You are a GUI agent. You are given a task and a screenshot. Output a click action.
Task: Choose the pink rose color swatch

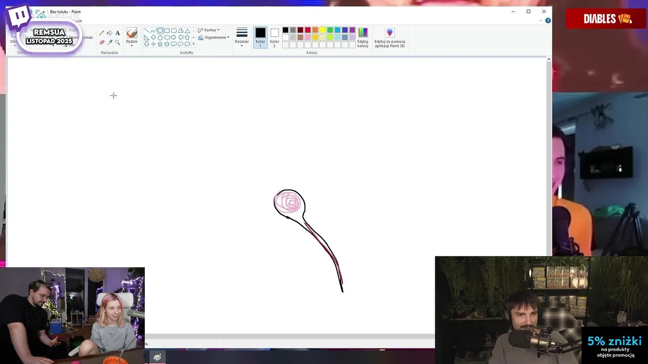click(308, 37)
